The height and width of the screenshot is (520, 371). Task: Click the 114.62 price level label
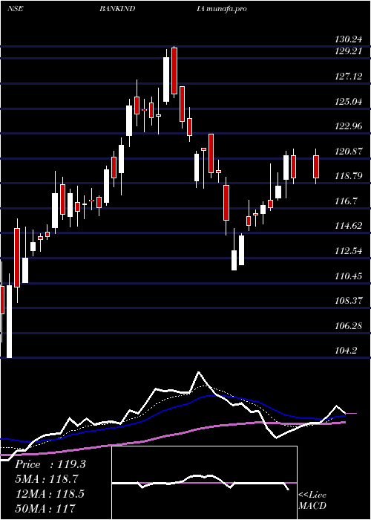coord(348,226)
